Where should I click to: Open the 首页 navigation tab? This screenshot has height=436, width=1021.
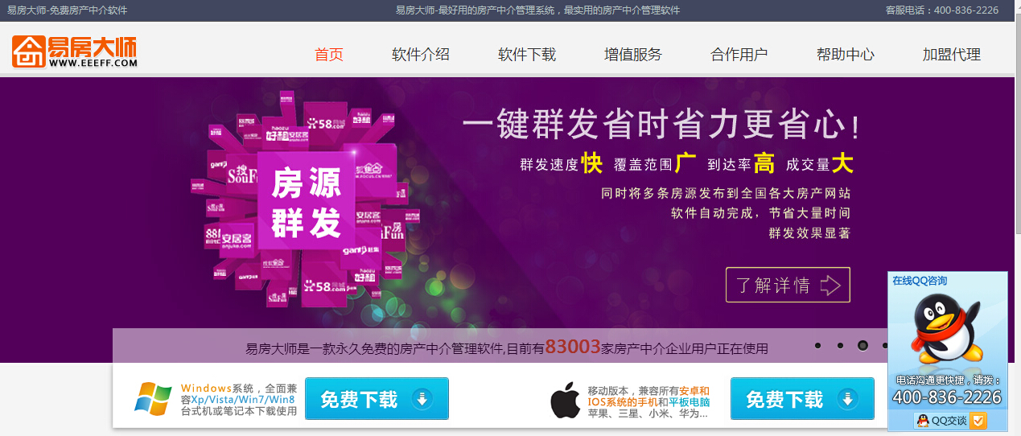[x=329, y=55]
